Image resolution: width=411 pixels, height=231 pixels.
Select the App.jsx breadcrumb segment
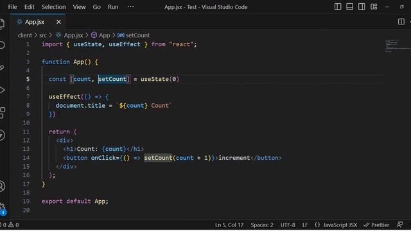click(x=70, y=35)
